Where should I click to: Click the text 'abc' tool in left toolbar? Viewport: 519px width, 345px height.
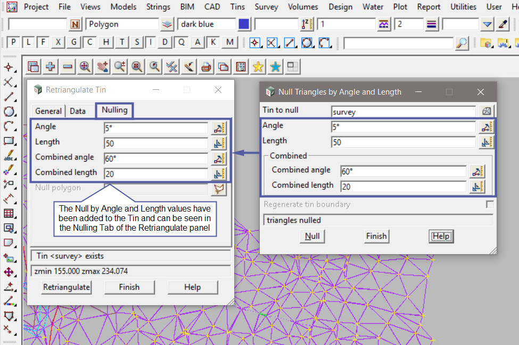tap(9, 155)
